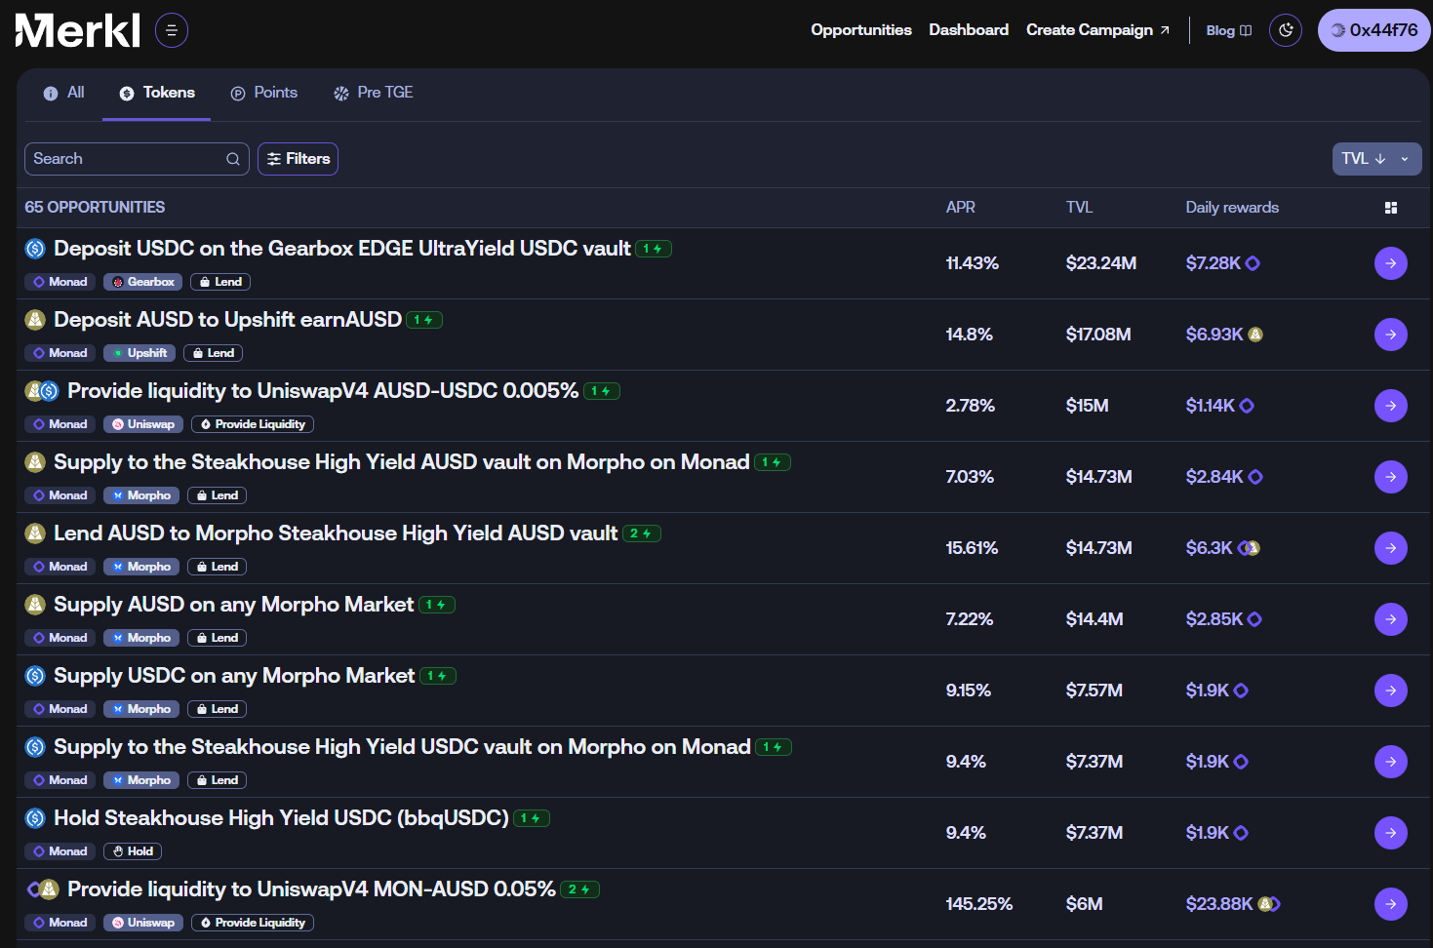Click the Upshift protocol tag
The height and width of the screenshot is (948, 1433).
click(139, 353)
